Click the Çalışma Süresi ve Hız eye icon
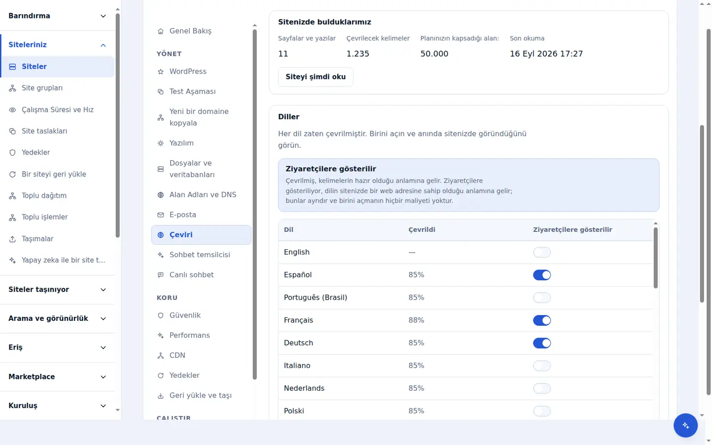 click(x=12, y=110)
